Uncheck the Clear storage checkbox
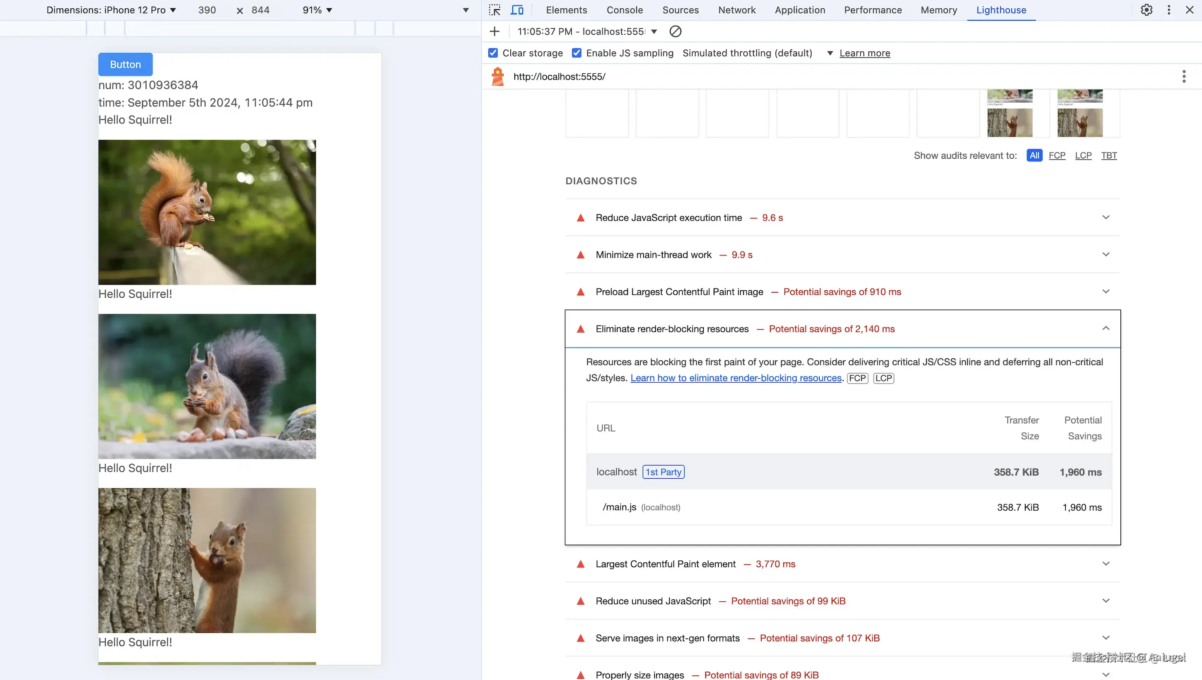Viewport: 1202px width, 680px height. pyautogui.click(x=493, y=53)
